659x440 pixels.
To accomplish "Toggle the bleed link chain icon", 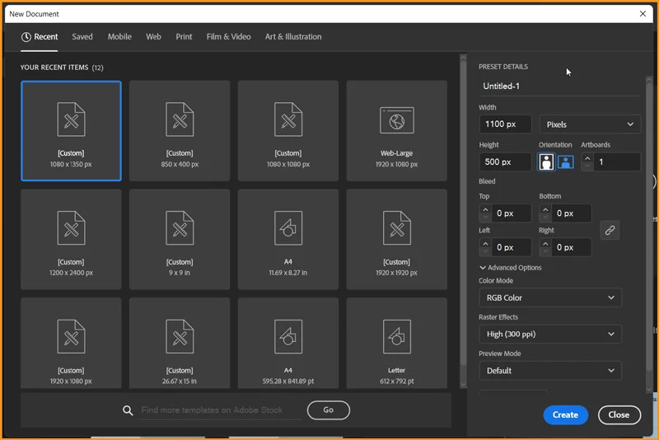I will click(610, 231).
